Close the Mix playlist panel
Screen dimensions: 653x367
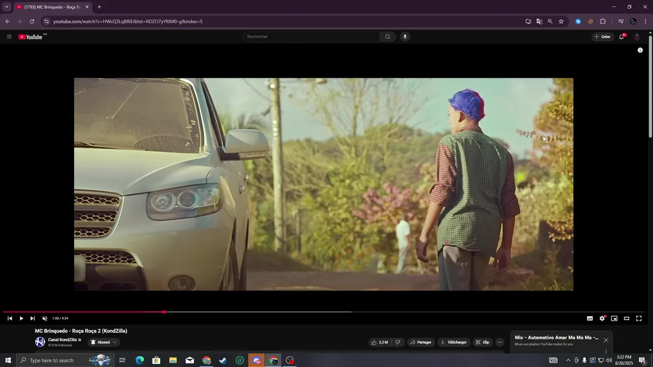pos(606,340)
